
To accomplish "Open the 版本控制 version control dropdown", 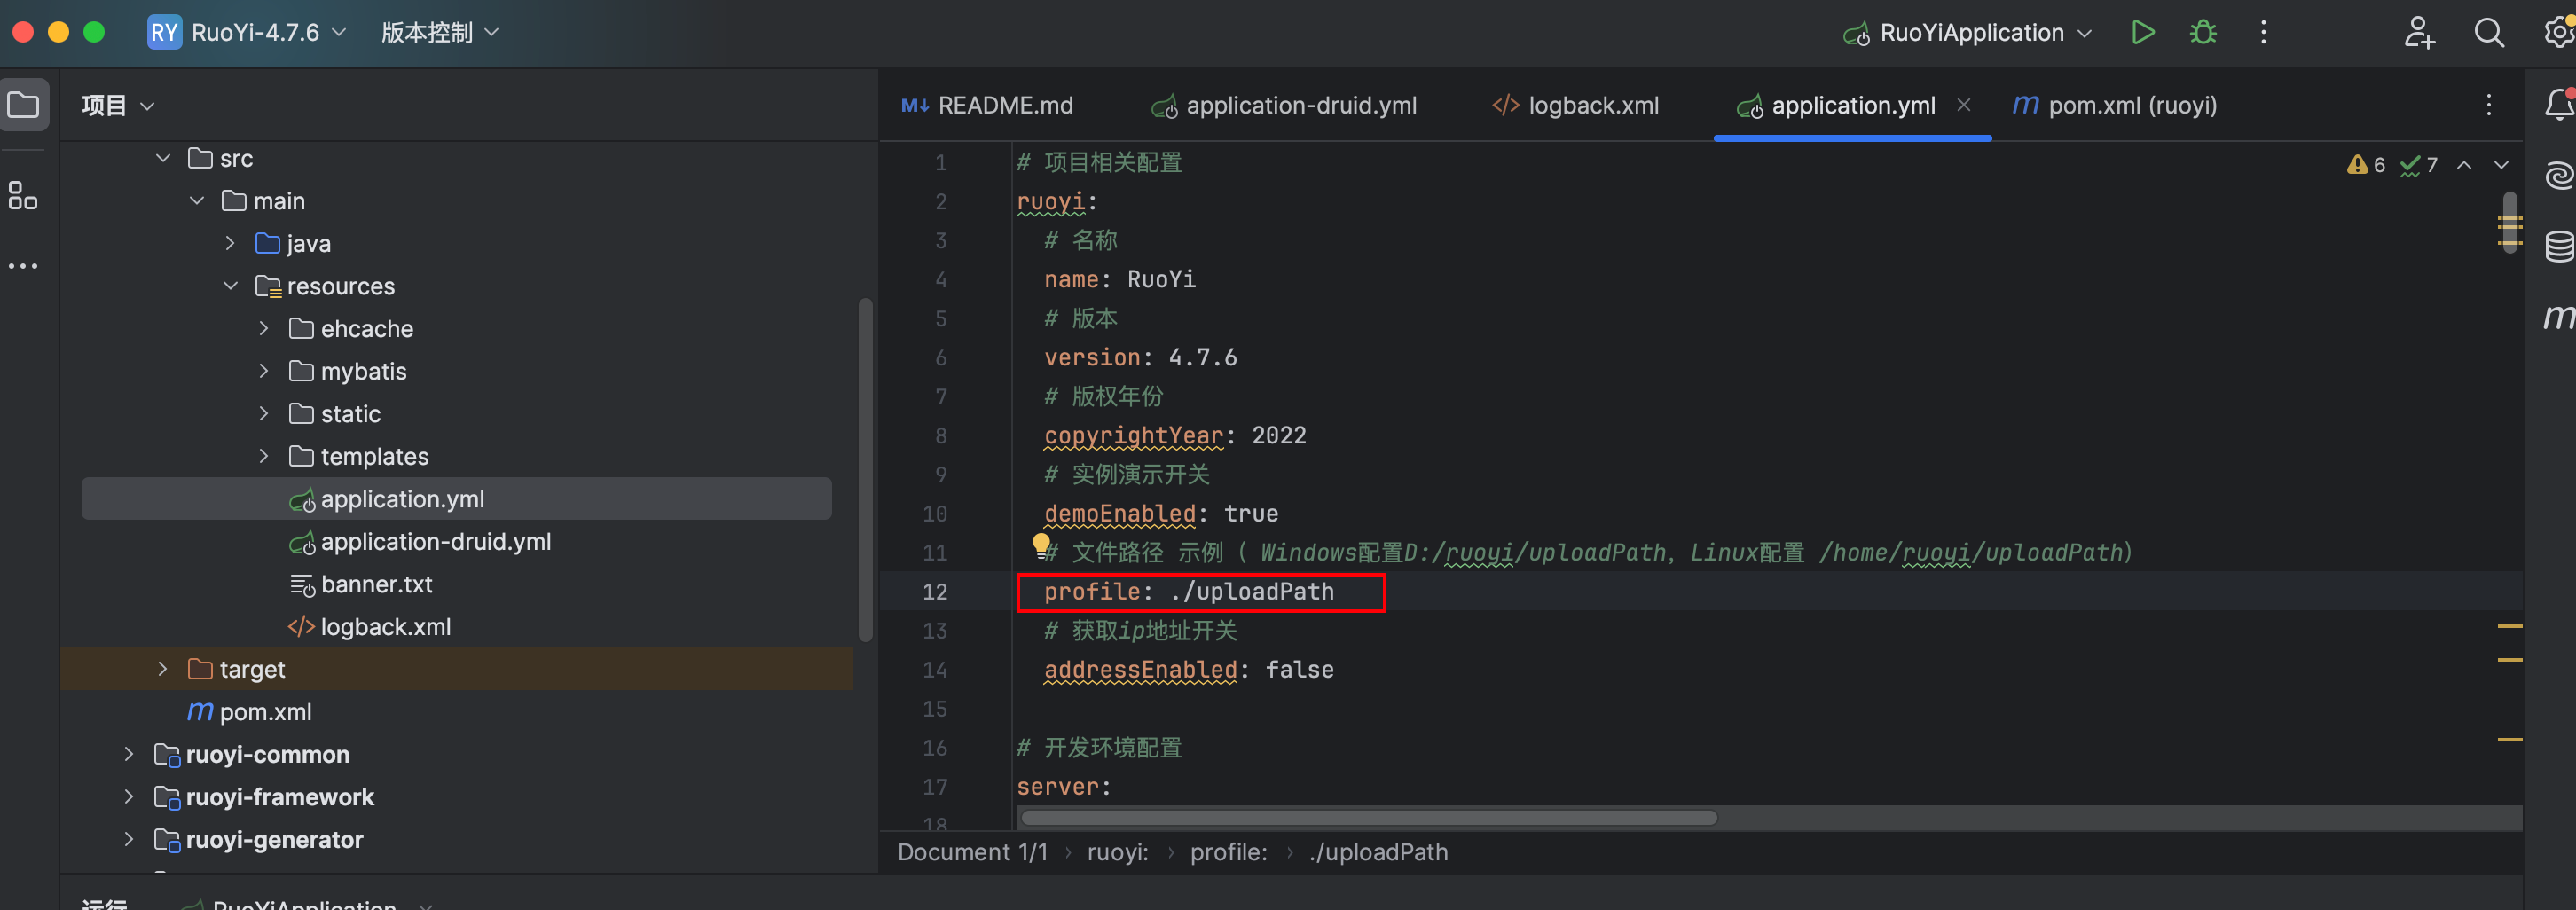I will click(440, 33).
